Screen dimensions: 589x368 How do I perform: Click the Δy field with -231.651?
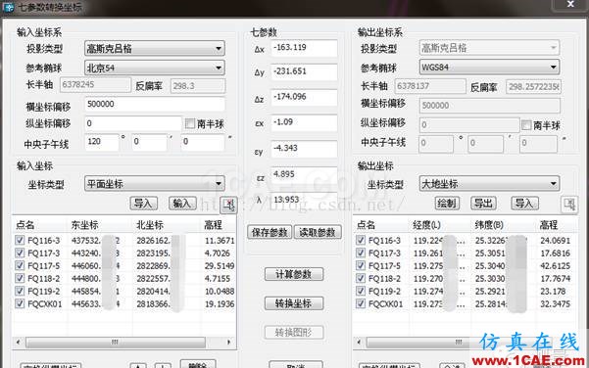point(304,71)
